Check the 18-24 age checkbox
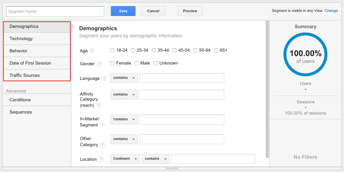The height and width of the screenshot is (172, 344). point(112,50)
